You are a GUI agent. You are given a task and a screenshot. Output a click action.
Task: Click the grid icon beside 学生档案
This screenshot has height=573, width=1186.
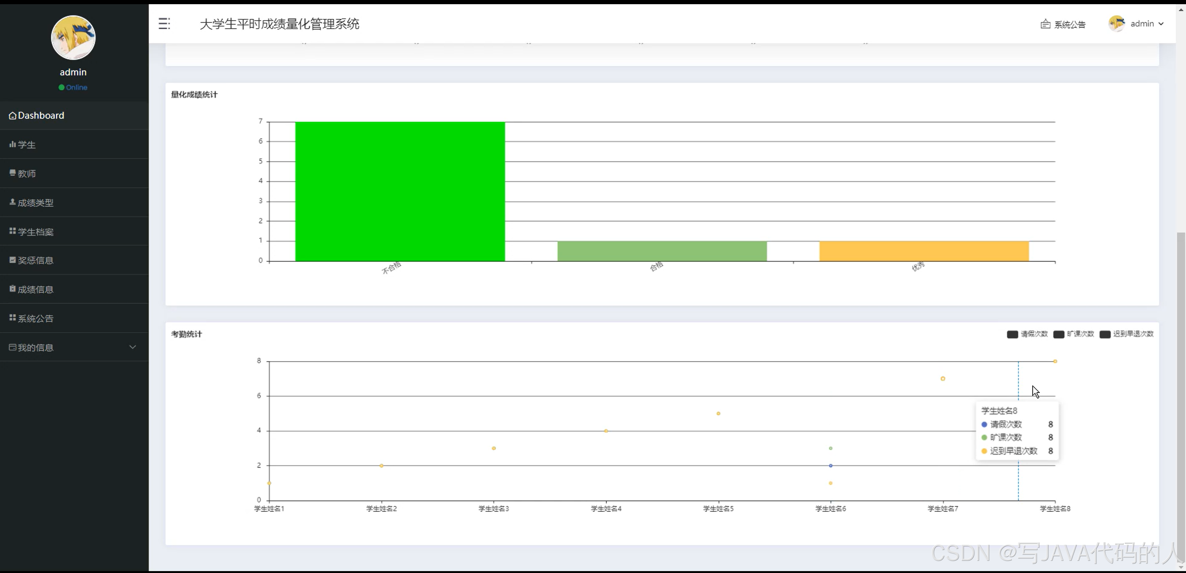tap(13, 231)
